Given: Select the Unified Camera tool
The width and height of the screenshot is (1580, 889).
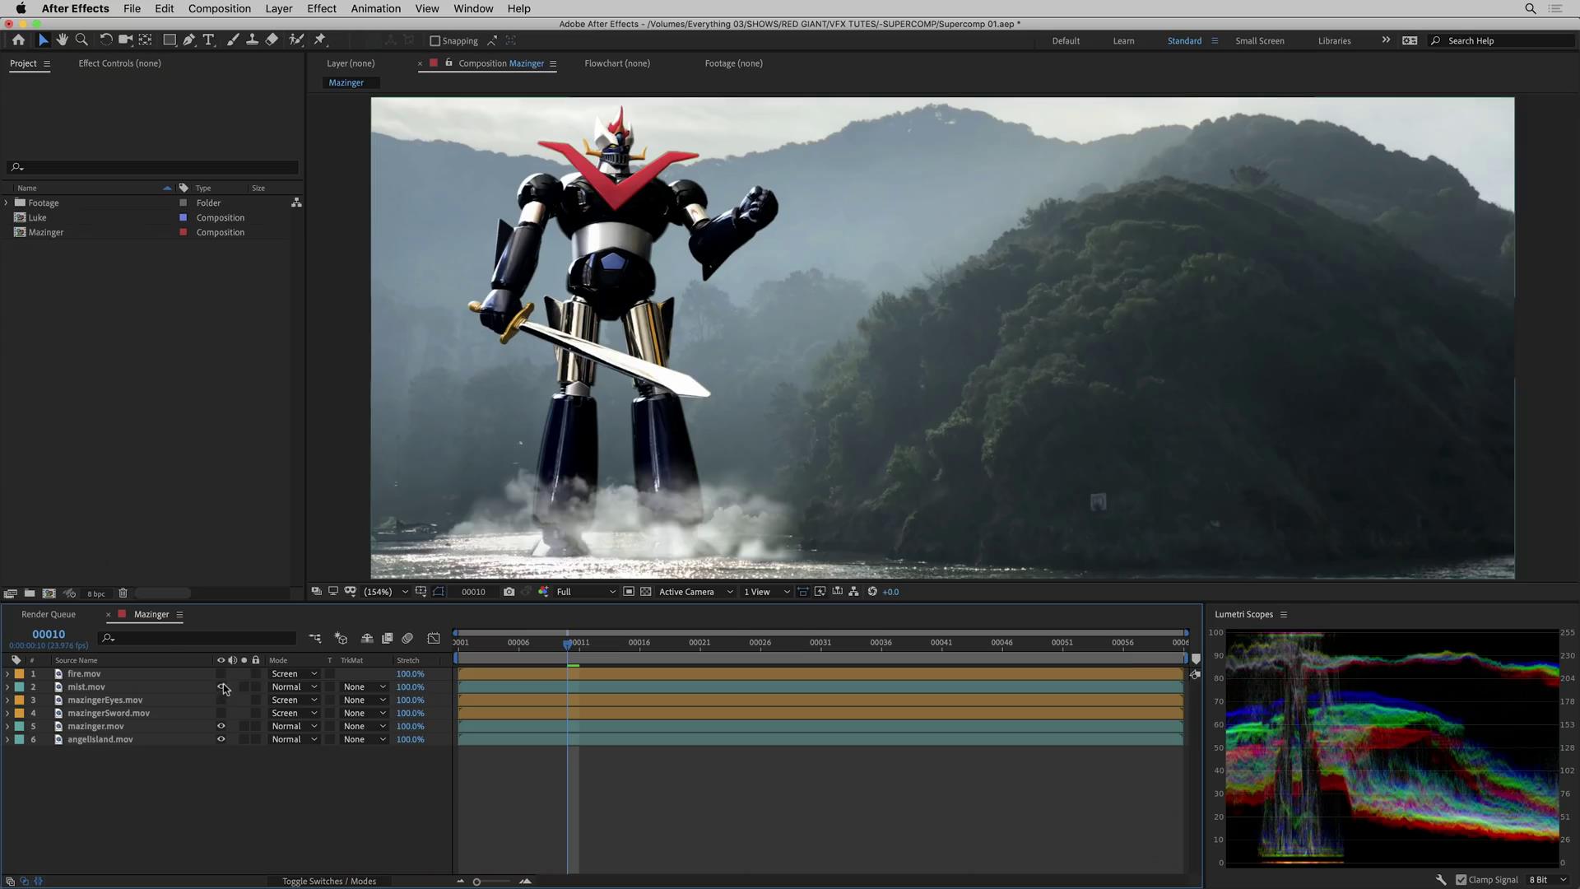Looking at the screenshot, I should [x=125, y=40].
